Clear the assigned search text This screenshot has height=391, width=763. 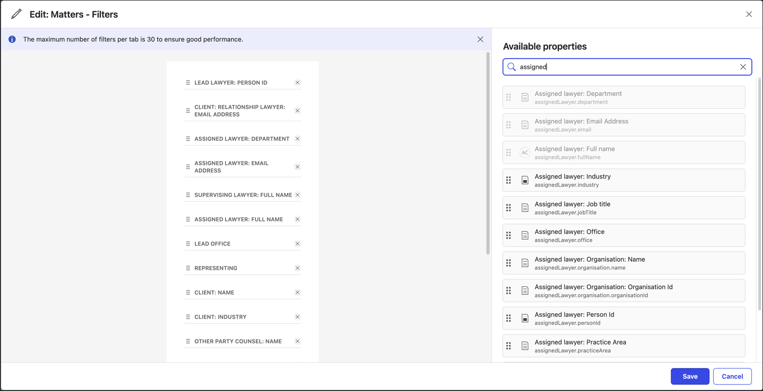[743, 67]
